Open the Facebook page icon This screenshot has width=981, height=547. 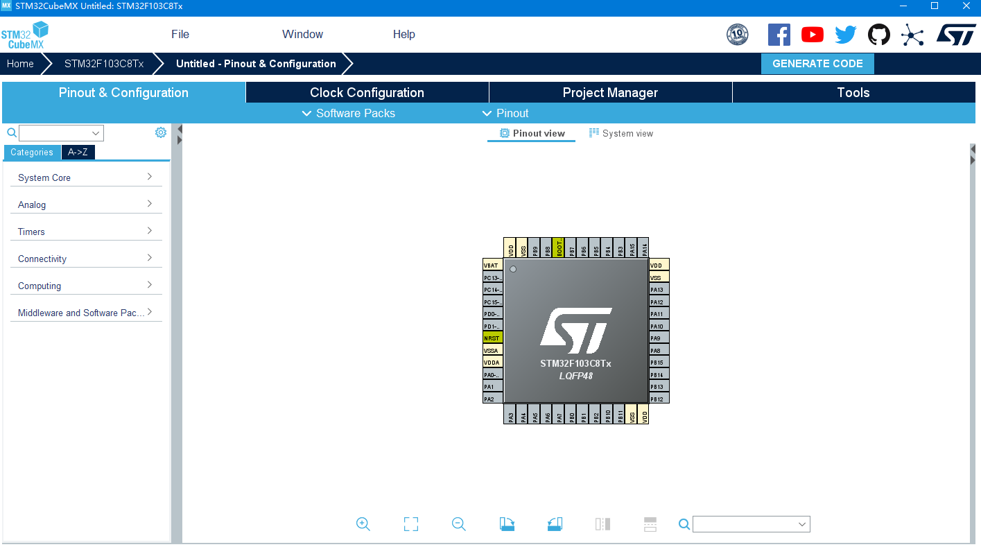(779, 35)
